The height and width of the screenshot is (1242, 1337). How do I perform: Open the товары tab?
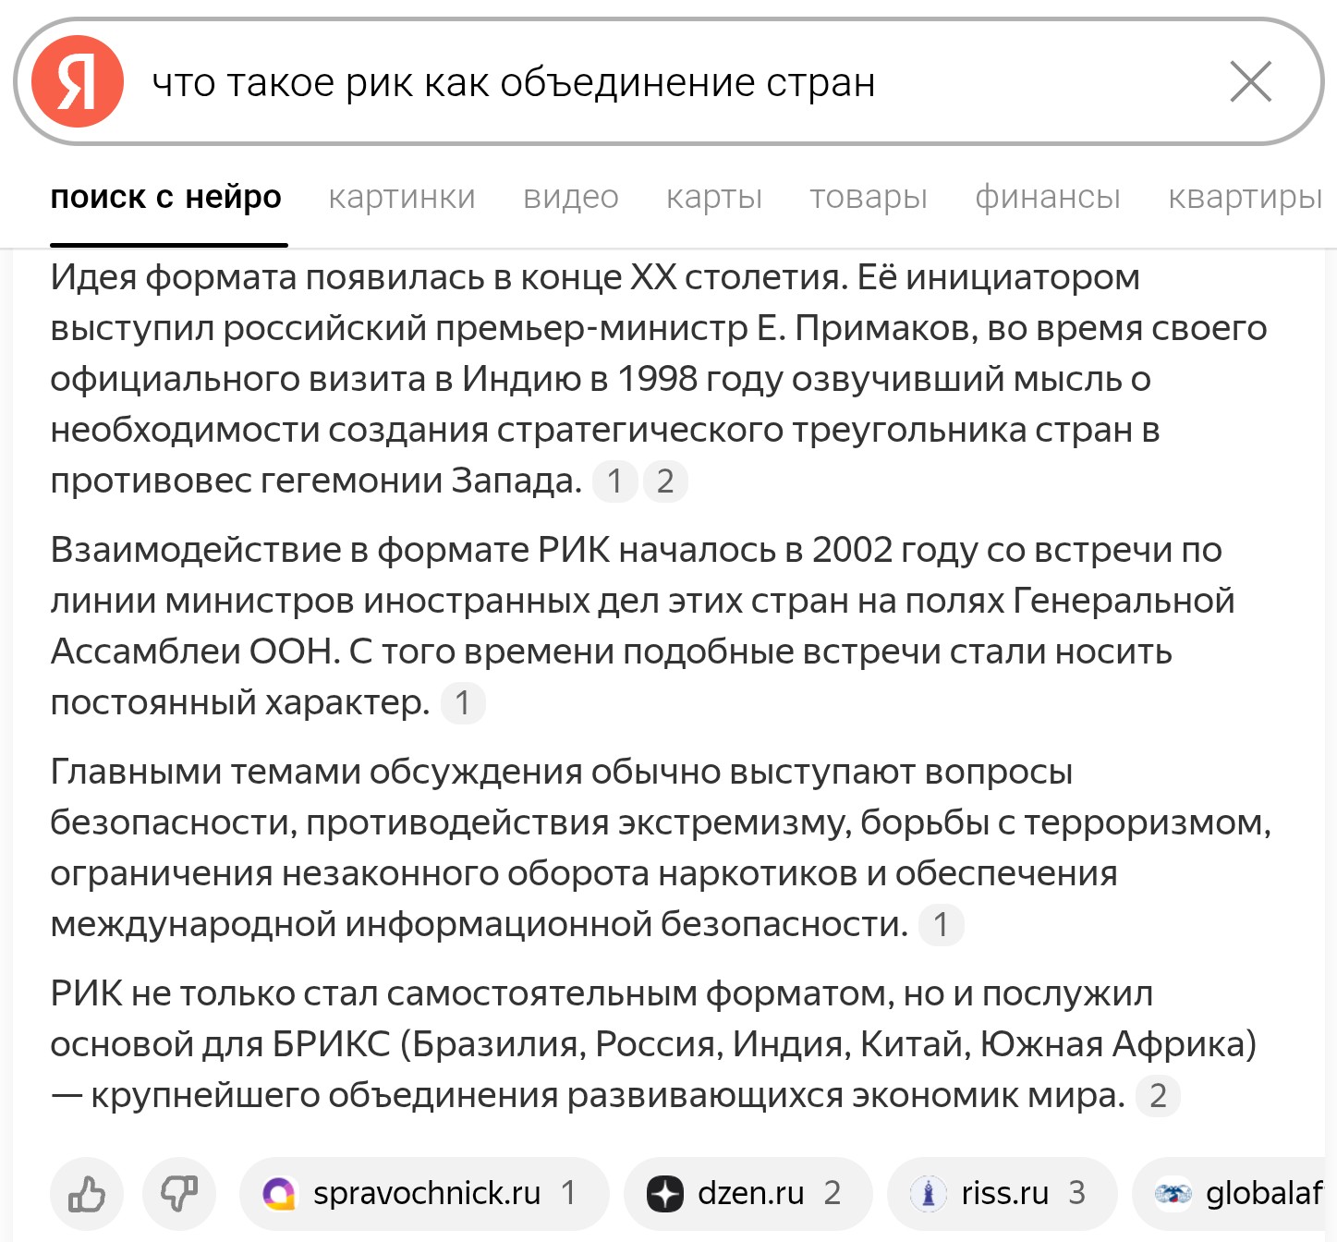[869, 197]
